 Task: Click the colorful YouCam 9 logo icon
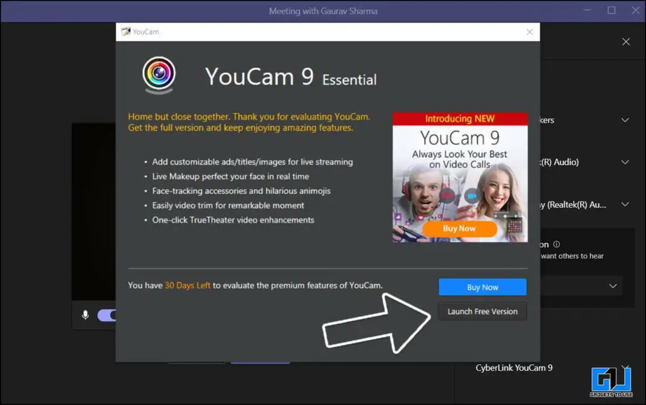pyautogui.click(x=158, y=75)
